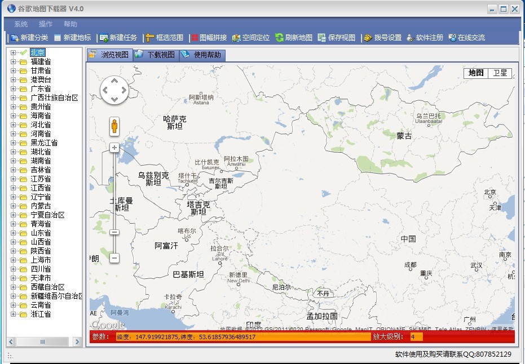
Task: Click the 新建任务 toolbar icon
Action: (x=104, y=38)
